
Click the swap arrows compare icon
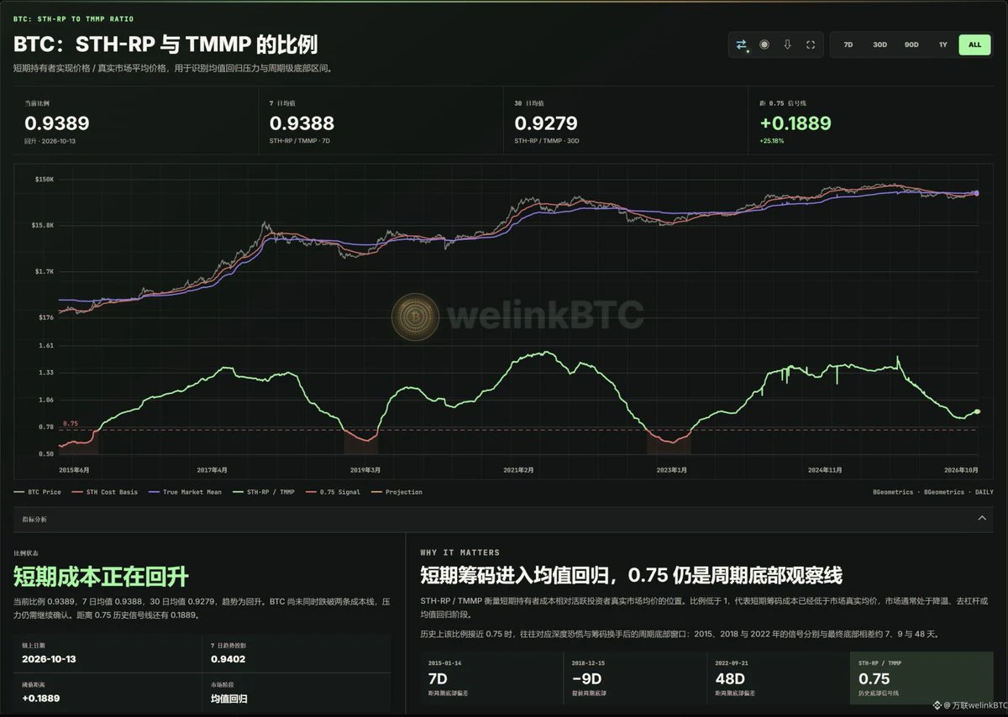click(x=742, y=44)
